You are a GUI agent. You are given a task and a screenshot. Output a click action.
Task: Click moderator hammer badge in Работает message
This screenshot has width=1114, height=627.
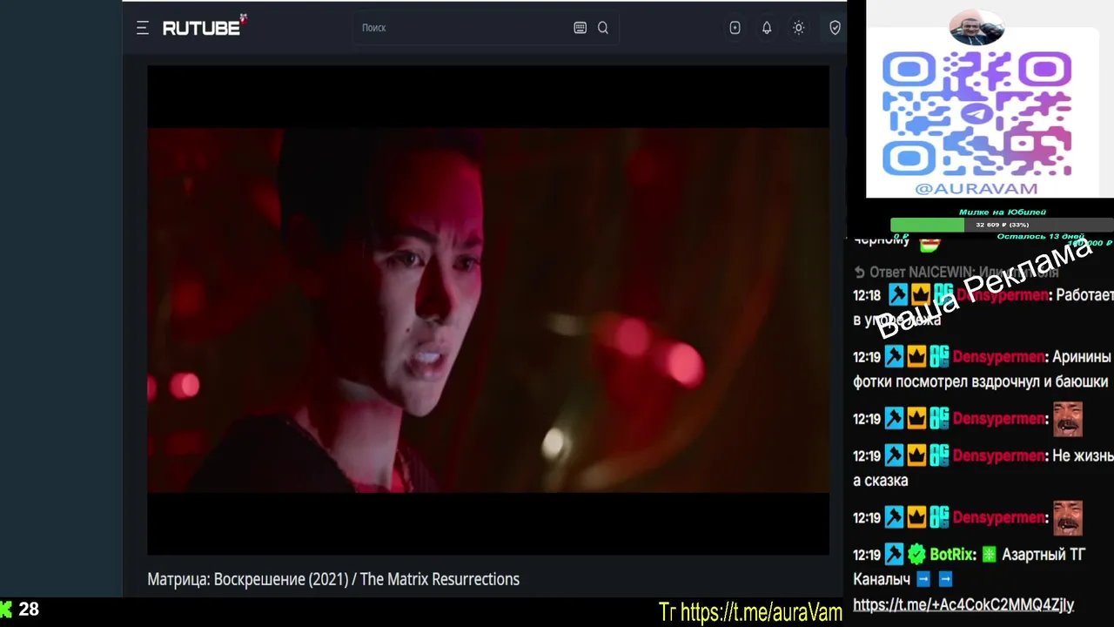point(896,295)
